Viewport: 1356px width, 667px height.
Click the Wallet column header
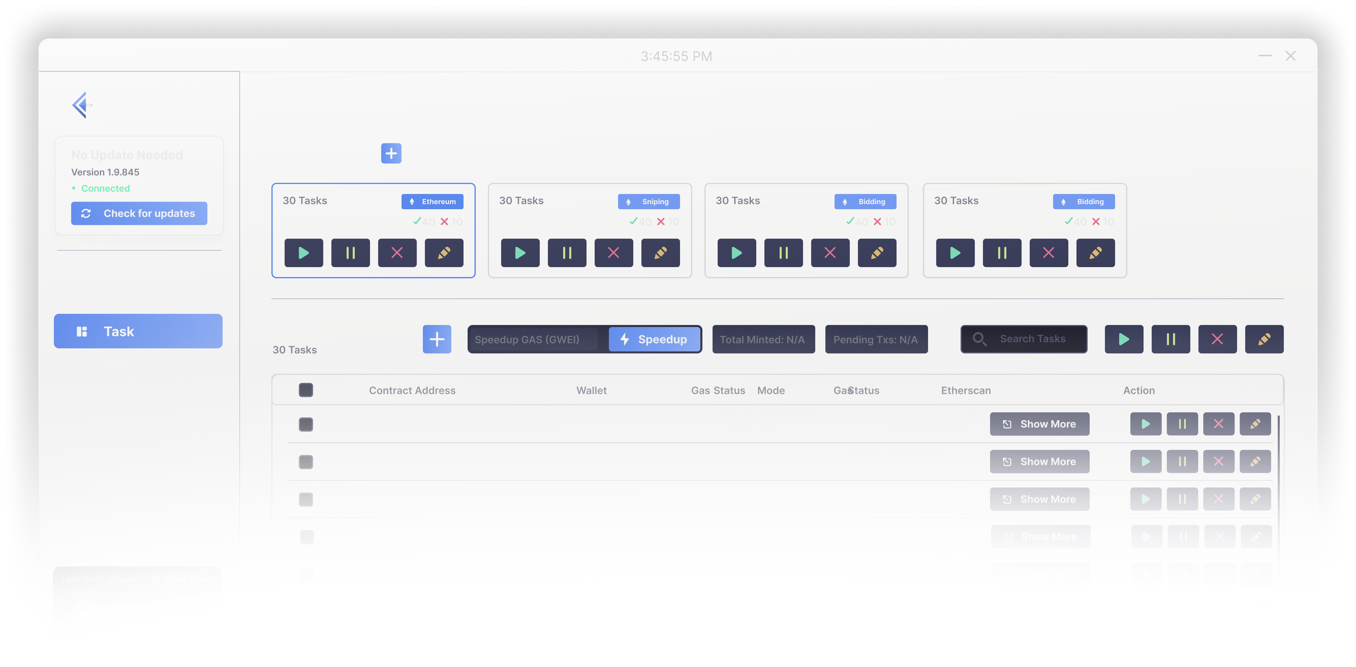click(x=591, y=390)
